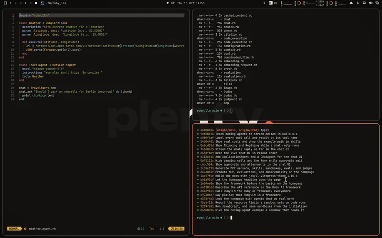
Task: Click the NORMAL mode indicator in the editor statusline
Action: (14, 228)
